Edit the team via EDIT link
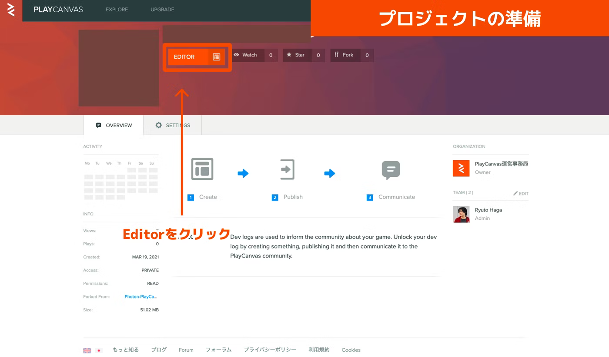The image size is (609, 357). coord(521,193)
